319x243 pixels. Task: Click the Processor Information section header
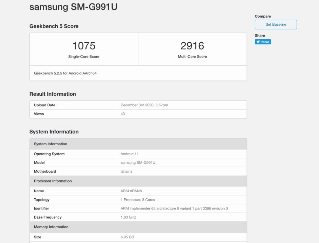[x=138, y=181]
